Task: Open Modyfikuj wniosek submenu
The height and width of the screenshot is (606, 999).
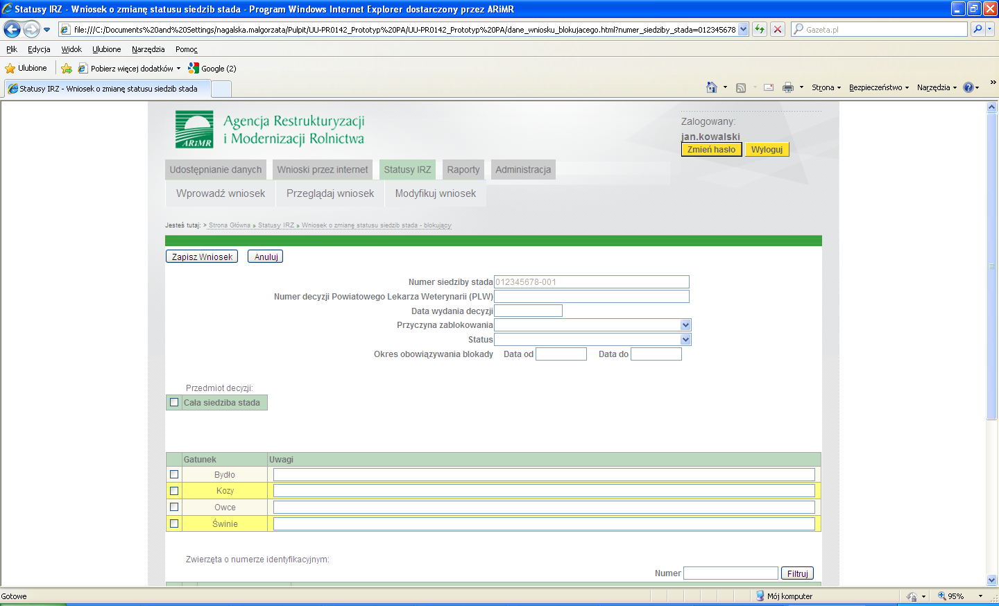Action: click(x=436, y=193)
